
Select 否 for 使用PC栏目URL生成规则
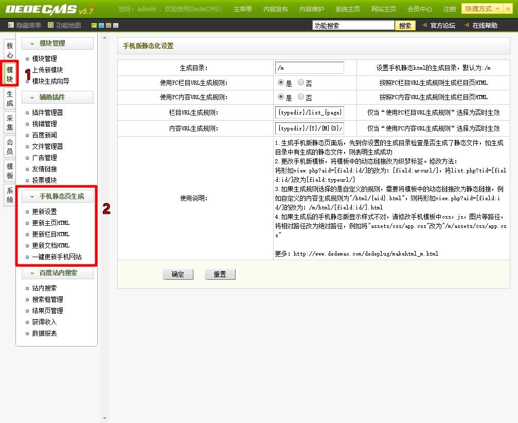301,82
